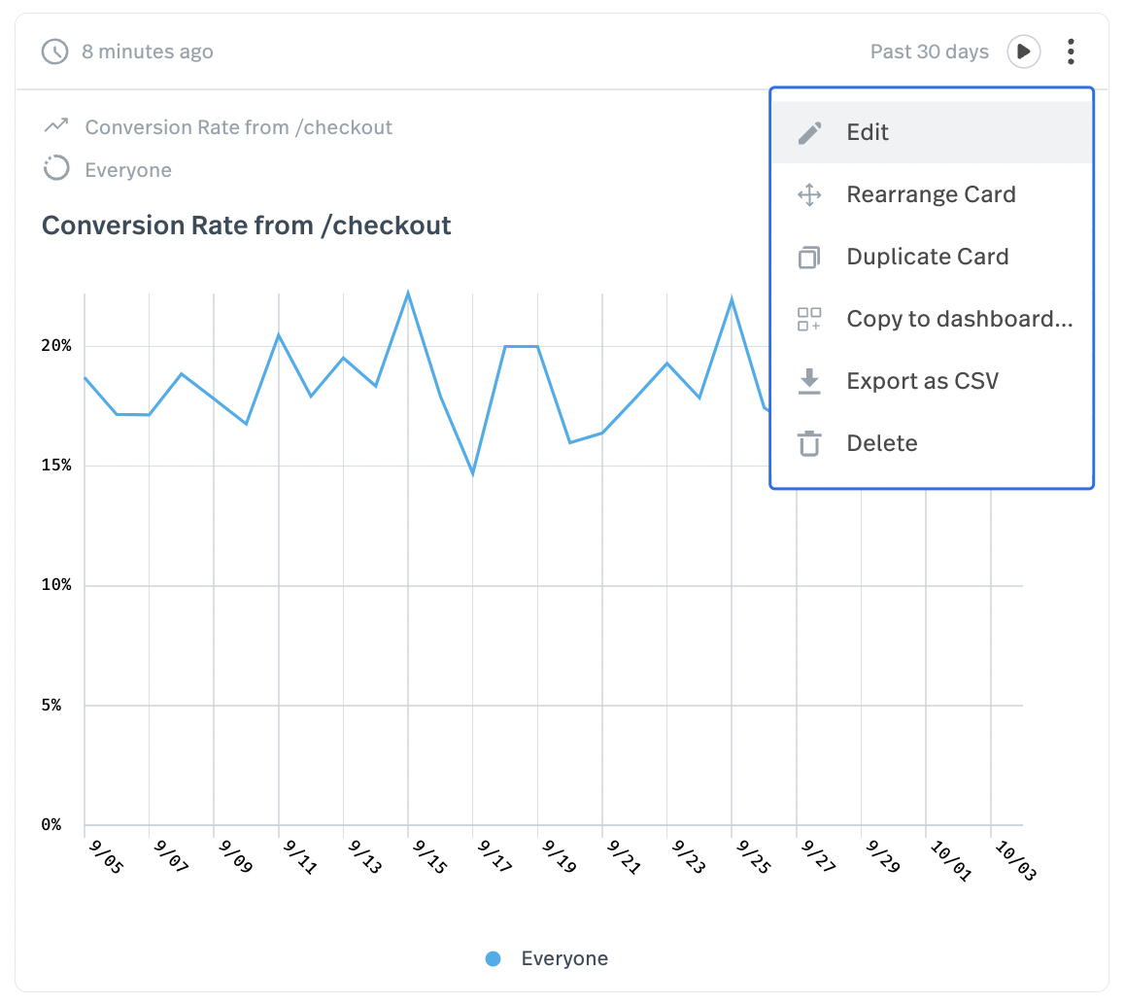Click the segment circle icon beside Everyone
The image size is (1125, 1005).
click(x=56, y=169)
